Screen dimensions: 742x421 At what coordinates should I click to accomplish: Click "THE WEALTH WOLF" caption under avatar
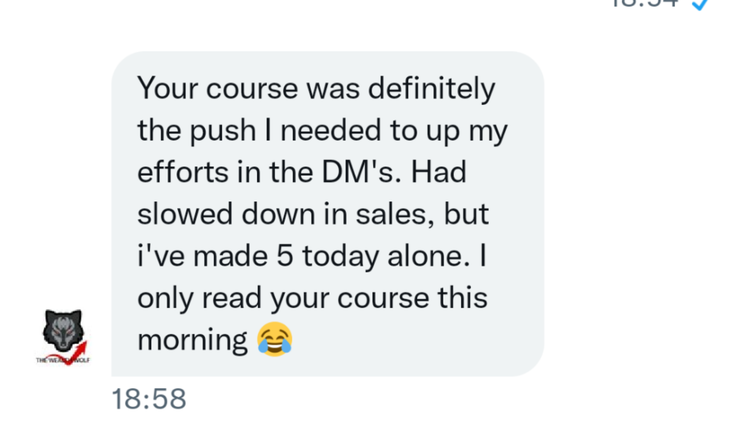(x=63, y=360)
